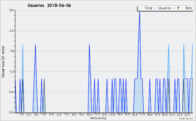This screenshot has width=196, height=121.
Task: Click the '12 h' x-axis label
Action: pos(104,114)
